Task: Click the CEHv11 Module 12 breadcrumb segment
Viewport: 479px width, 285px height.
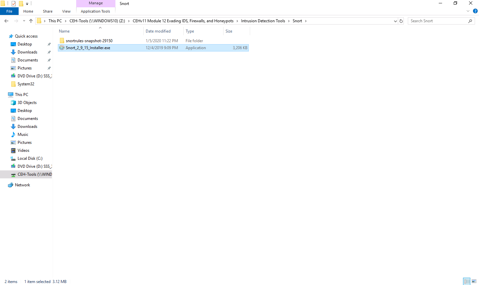Action: (183, 21)
